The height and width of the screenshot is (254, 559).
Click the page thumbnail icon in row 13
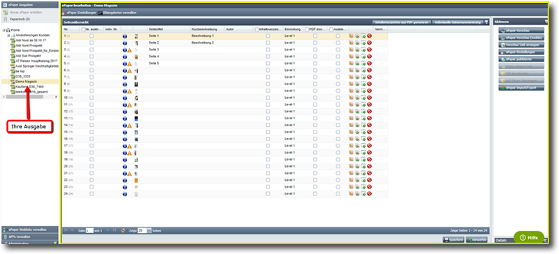tap(136, 118)
